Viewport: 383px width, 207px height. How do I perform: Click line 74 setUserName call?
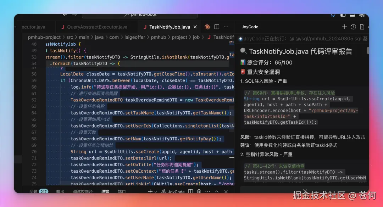pos(151,178)
